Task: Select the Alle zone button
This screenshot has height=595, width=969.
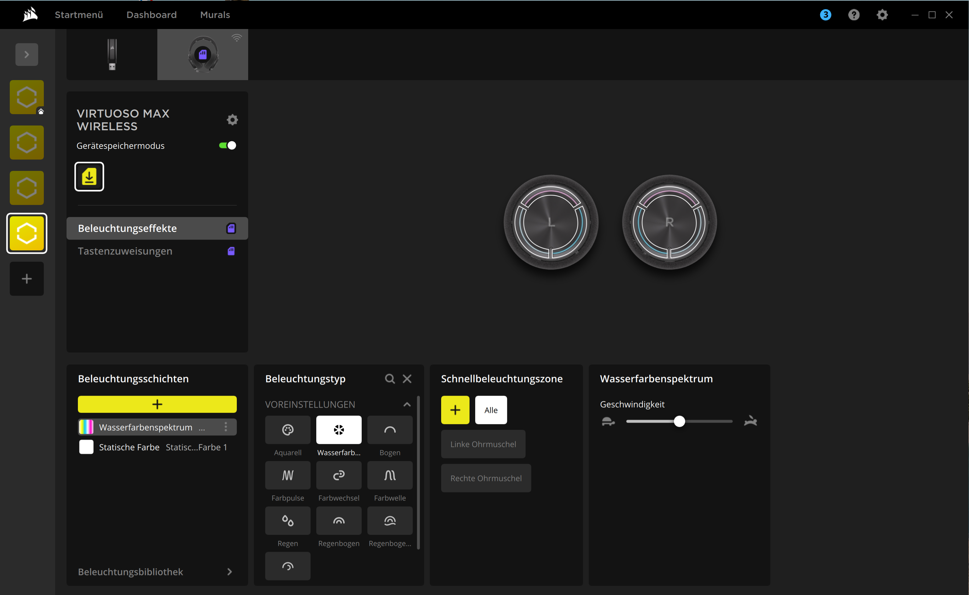Action: pyautogui.click(x=491, y=410)
